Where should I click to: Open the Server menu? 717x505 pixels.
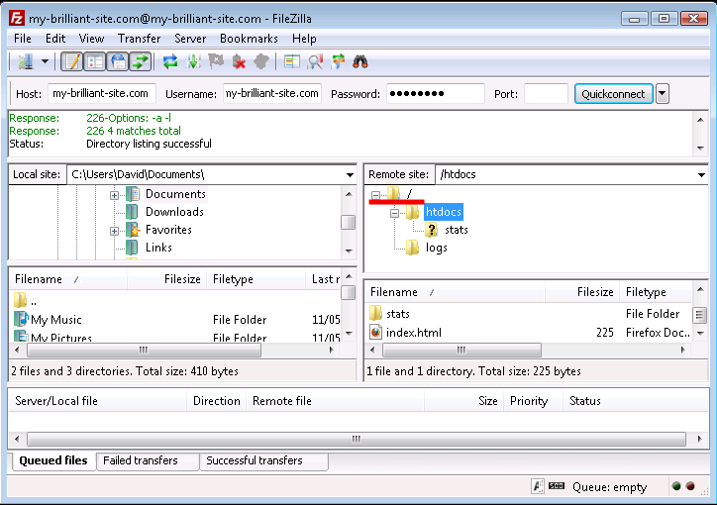click(x=190, y=39)
